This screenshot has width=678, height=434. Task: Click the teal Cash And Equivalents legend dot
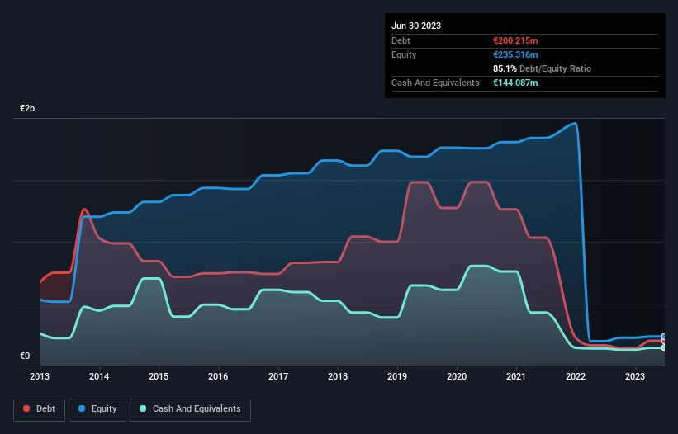(143, 408)
